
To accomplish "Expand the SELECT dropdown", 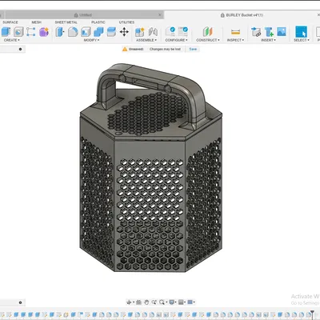I will [x=302, y=40].
